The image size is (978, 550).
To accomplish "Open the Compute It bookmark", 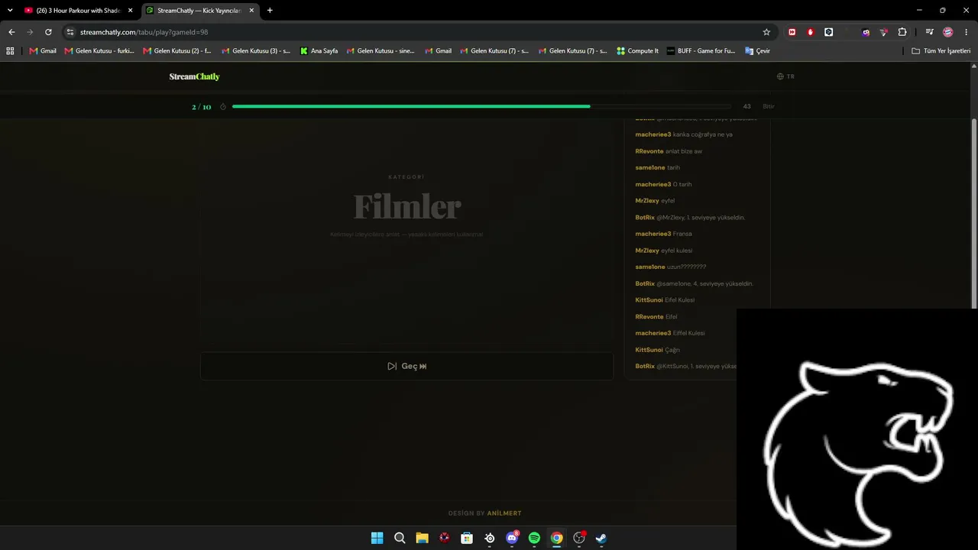I will tap(638, 51).
